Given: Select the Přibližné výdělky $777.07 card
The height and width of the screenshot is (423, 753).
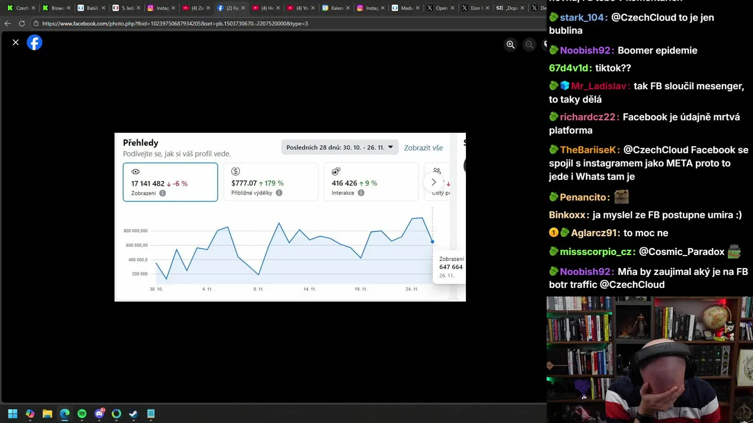Looking at the screenshot, I should point(271,182).
